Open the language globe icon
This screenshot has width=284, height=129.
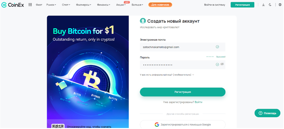pos(280,5)
